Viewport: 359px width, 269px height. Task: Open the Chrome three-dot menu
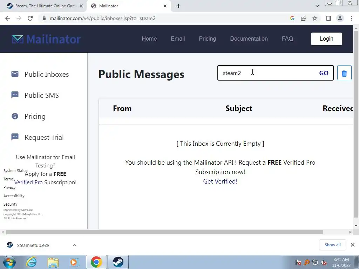click(x=351, y=18)
